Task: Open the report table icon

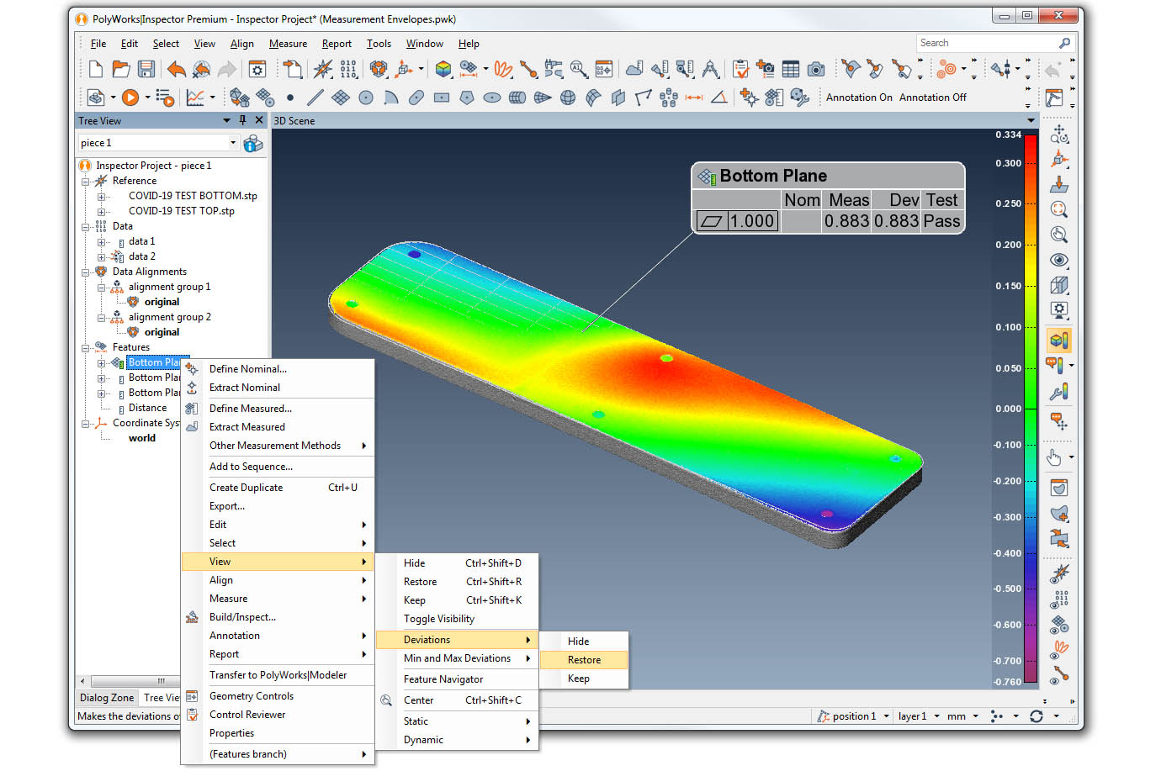Action: click(x=790, y=69)
